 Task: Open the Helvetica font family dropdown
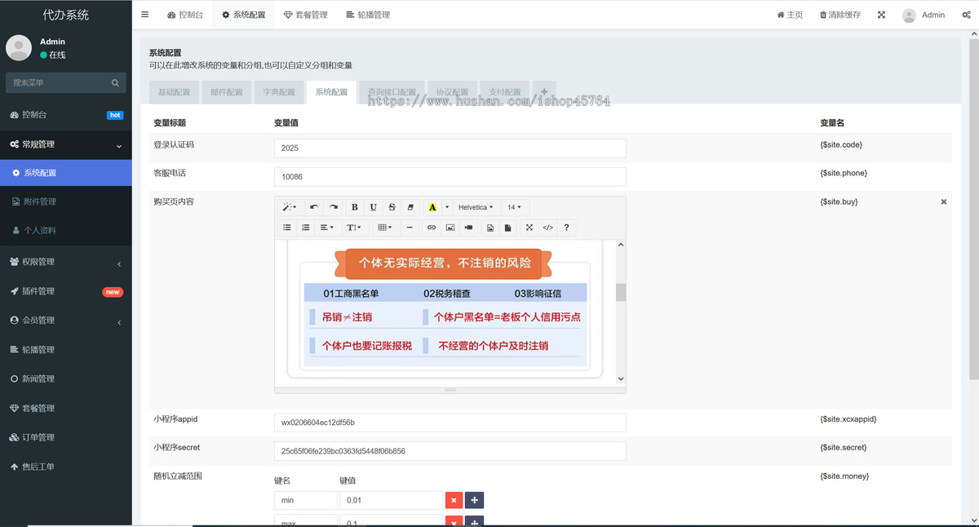(x=476, y=206)
